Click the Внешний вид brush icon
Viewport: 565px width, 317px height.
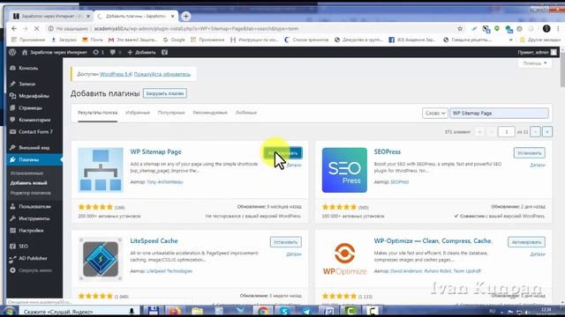pyautogui.click(x=12, y=147)
